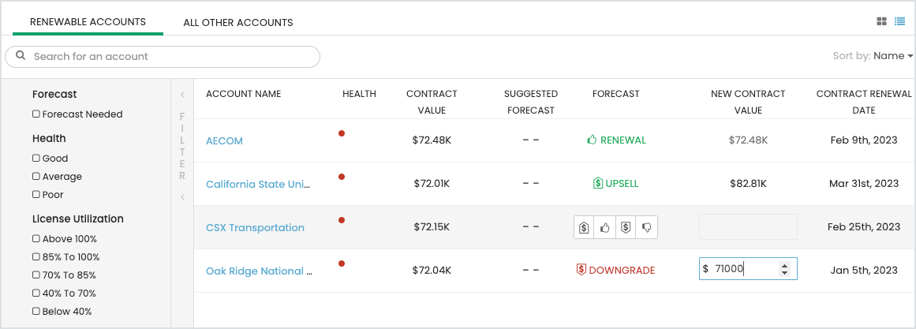Screen dimensions: 916x329
Task: Collapse filter panel with top chevron
Action: [182, 94]
